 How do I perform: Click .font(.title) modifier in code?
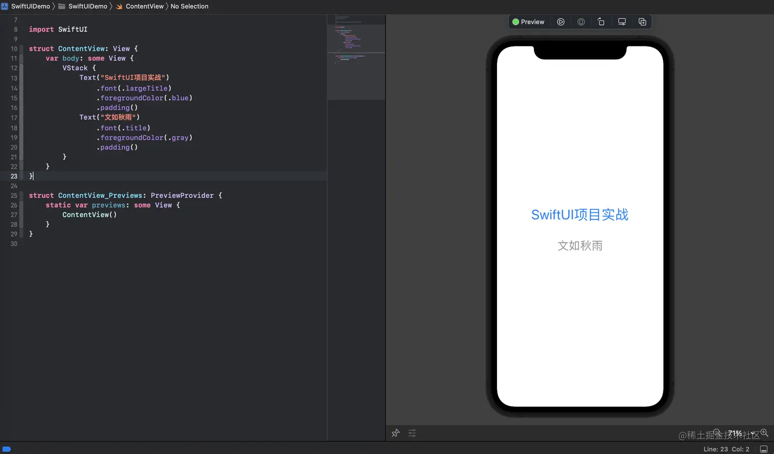(x=123, y=128)
